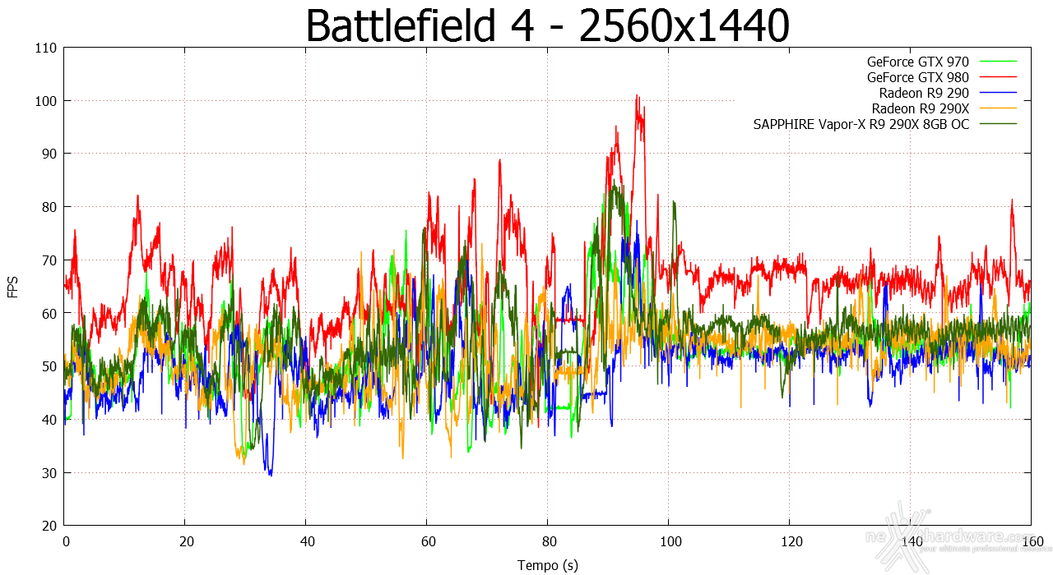The width and height of the screenshot is (1053, 575).
Task: Select the GeForce GTX 970 legend label
Action: (x=917, y=62)
